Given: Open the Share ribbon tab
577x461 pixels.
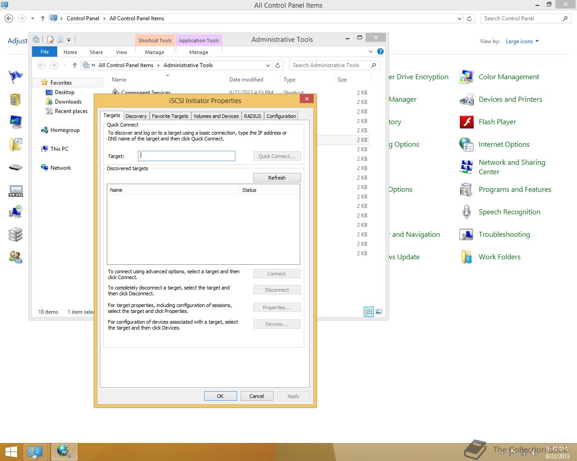Looking at the screenshot, I should (96, 52).
